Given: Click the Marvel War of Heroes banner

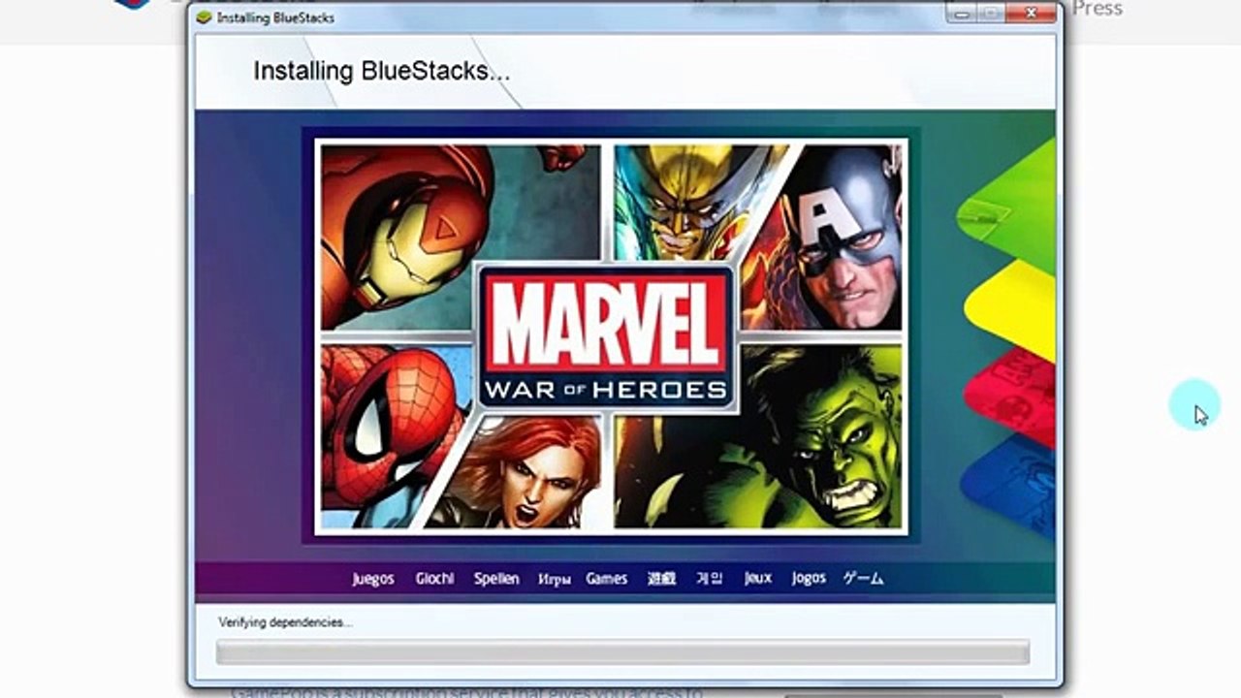Looking at the screenshot, I should pyautogui.click(x=612, y=336).
